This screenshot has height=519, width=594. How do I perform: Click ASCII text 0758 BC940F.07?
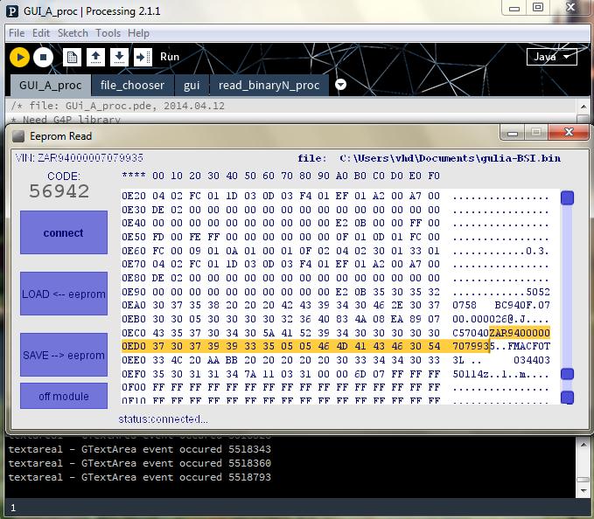click(501, 305)
